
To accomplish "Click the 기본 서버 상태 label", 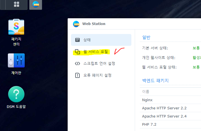I will click(155, 48).
